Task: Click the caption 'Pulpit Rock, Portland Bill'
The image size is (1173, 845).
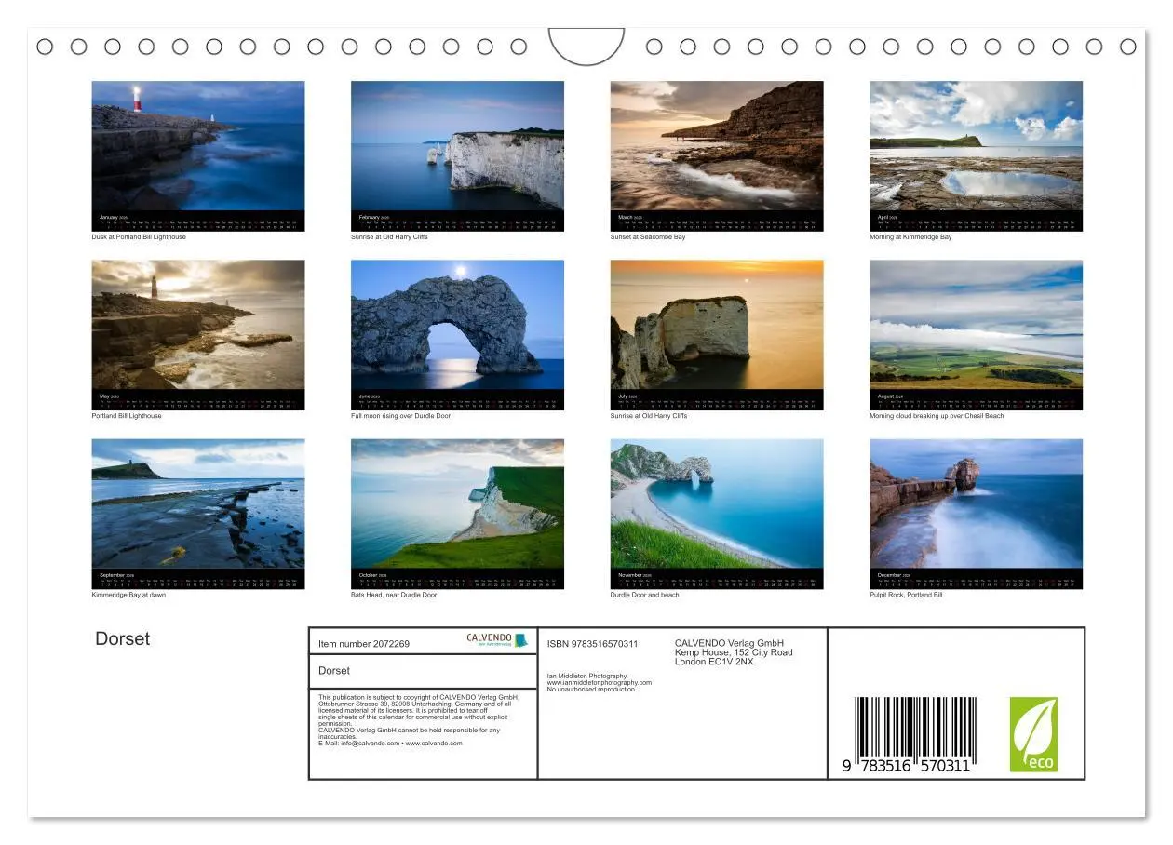Action: pyautogui.click(x=906, y=595)
